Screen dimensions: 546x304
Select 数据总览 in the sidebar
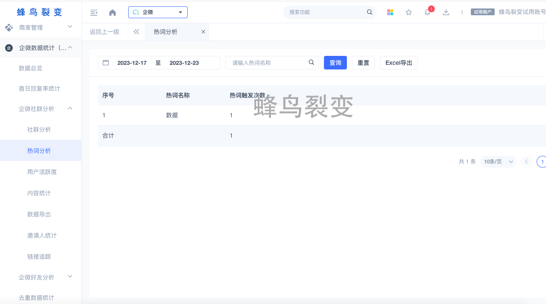31,68
